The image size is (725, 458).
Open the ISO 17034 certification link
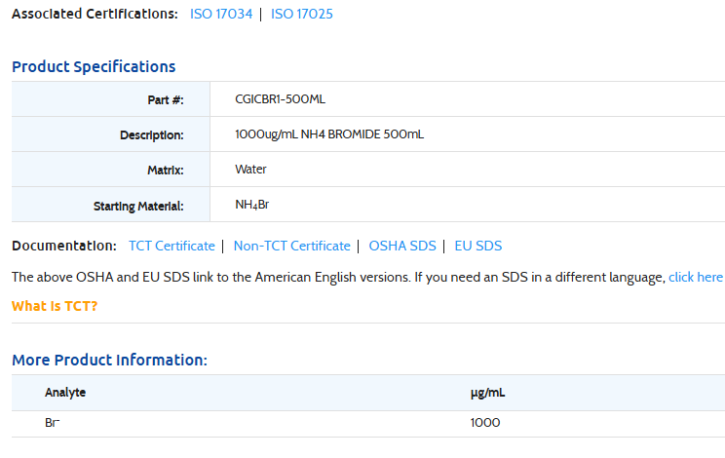pyautogui.click(x=220, y=15)
